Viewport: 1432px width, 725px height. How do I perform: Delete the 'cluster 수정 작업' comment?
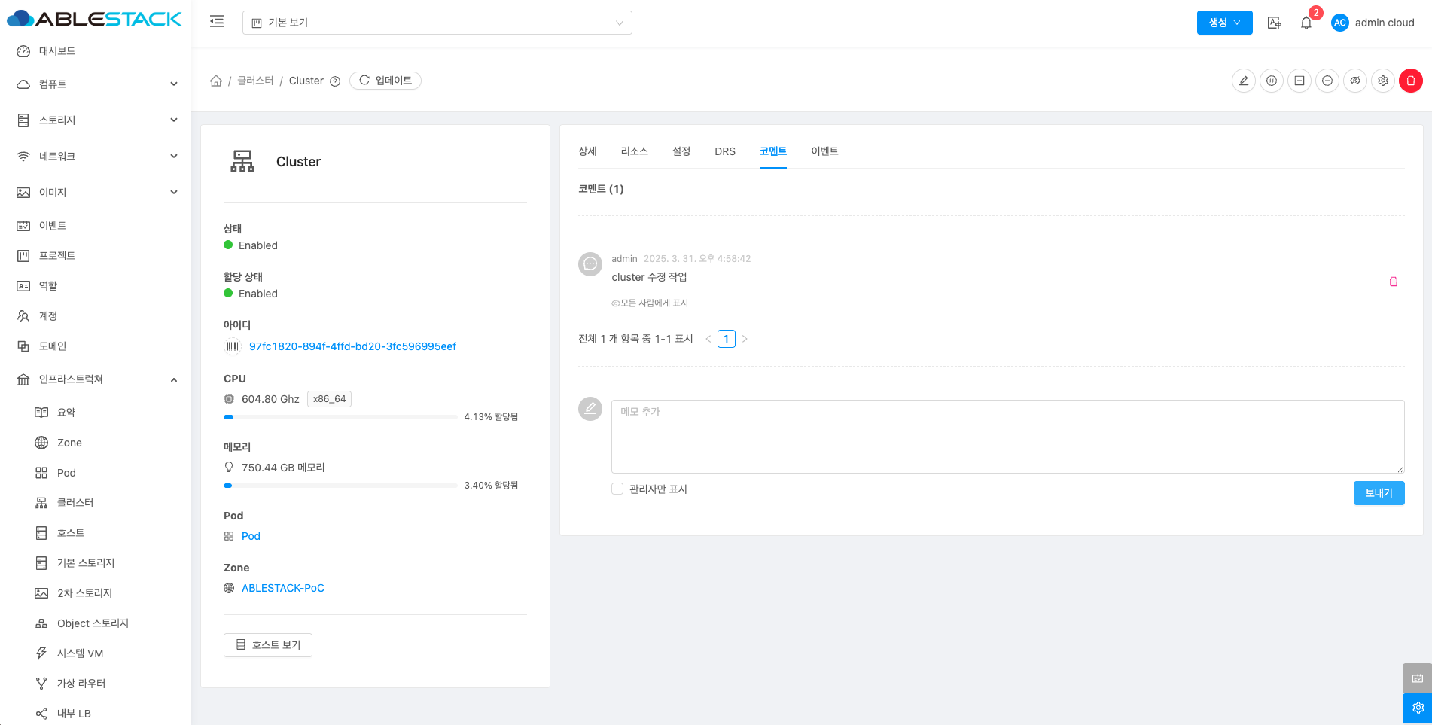(1394, 282)
